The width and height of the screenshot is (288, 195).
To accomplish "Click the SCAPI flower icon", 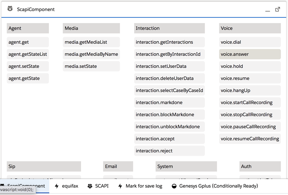I will click(x=90, y=186).
